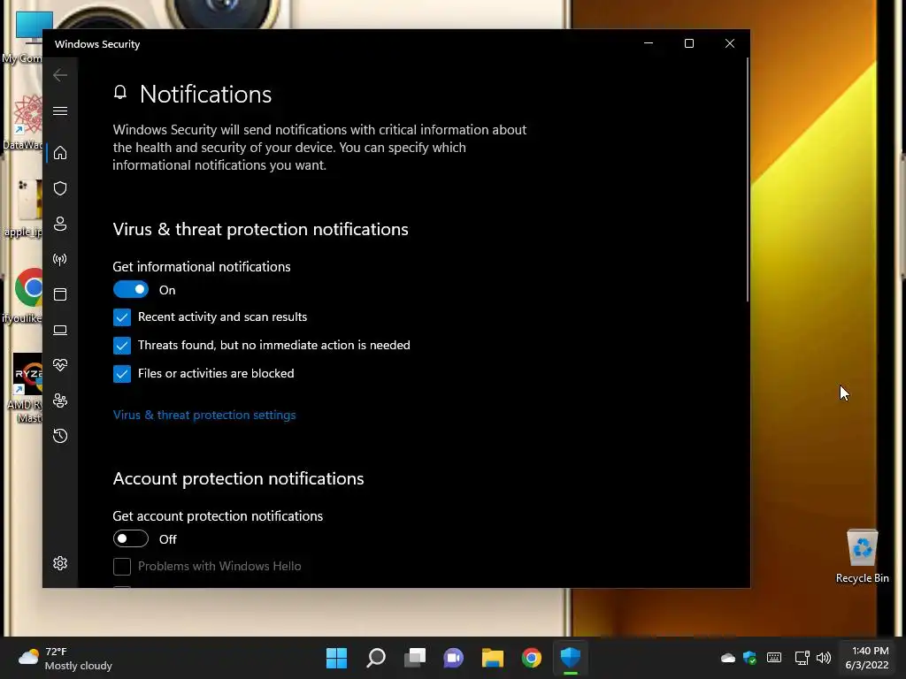This screenshot has height=679, width=906.
Task: Click the Windows Security scrollbar thumb
Action: point(748,179)
